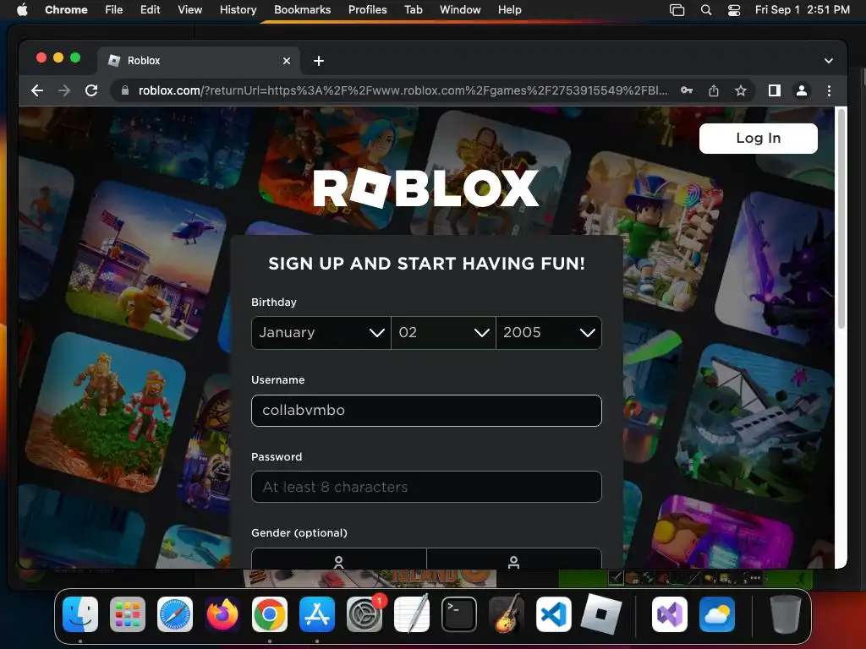Click the Roblox logo
Screen dimensions: 866x649
click(426, 188)
